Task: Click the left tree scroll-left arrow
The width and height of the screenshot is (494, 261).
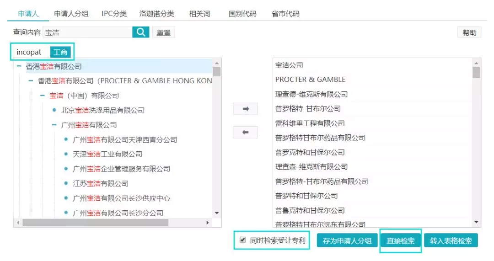Action: [x=18, y=223]
